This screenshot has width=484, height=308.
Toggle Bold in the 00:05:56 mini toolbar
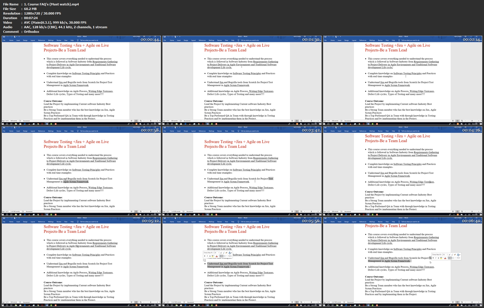205,256
